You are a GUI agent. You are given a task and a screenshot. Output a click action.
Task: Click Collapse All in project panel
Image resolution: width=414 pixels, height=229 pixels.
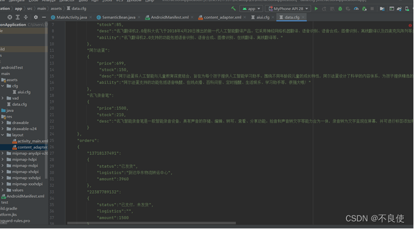point(26,17)
